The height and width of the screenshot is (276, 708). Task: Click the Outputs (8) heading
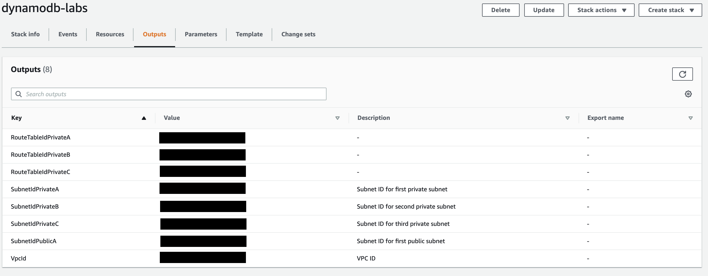pos(31,69)
